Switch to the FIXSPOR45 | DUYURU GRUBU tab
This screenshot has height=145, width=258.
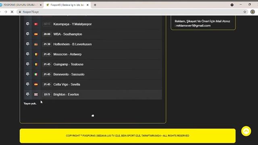(x=20, y=5)
